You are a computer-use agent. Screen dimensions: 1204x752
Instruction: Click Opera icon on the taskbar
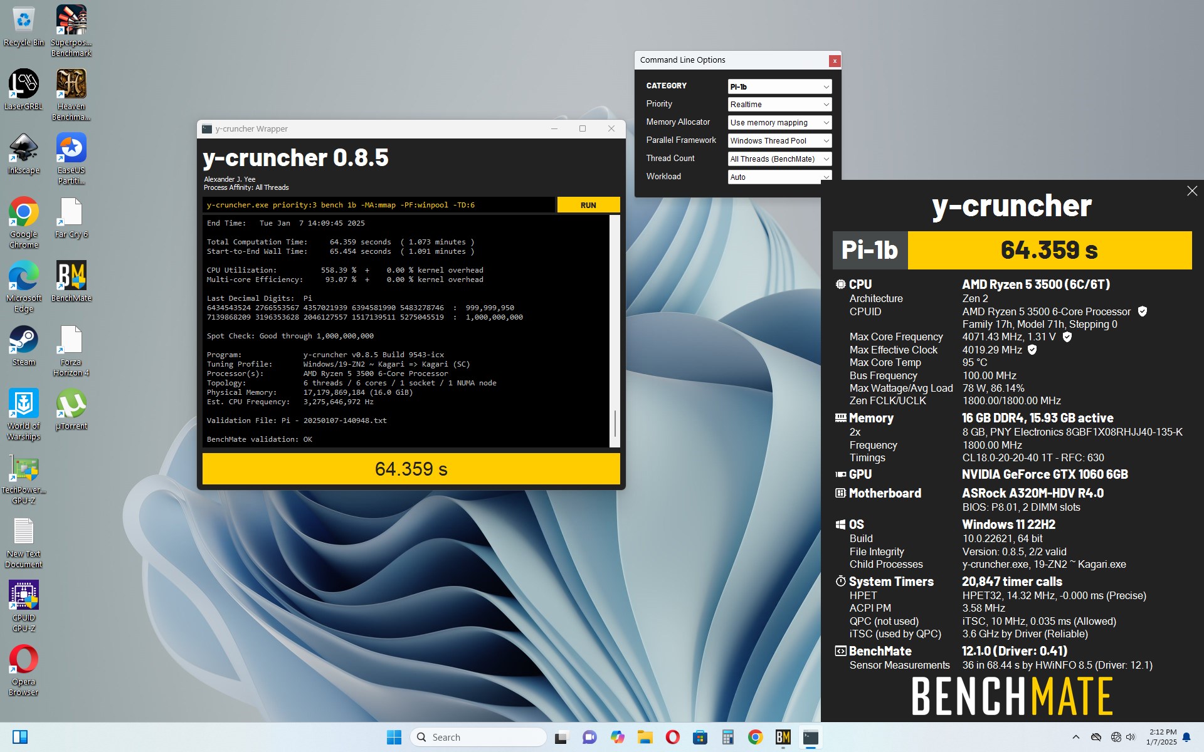pyautogui.click(x=672, y=738)
